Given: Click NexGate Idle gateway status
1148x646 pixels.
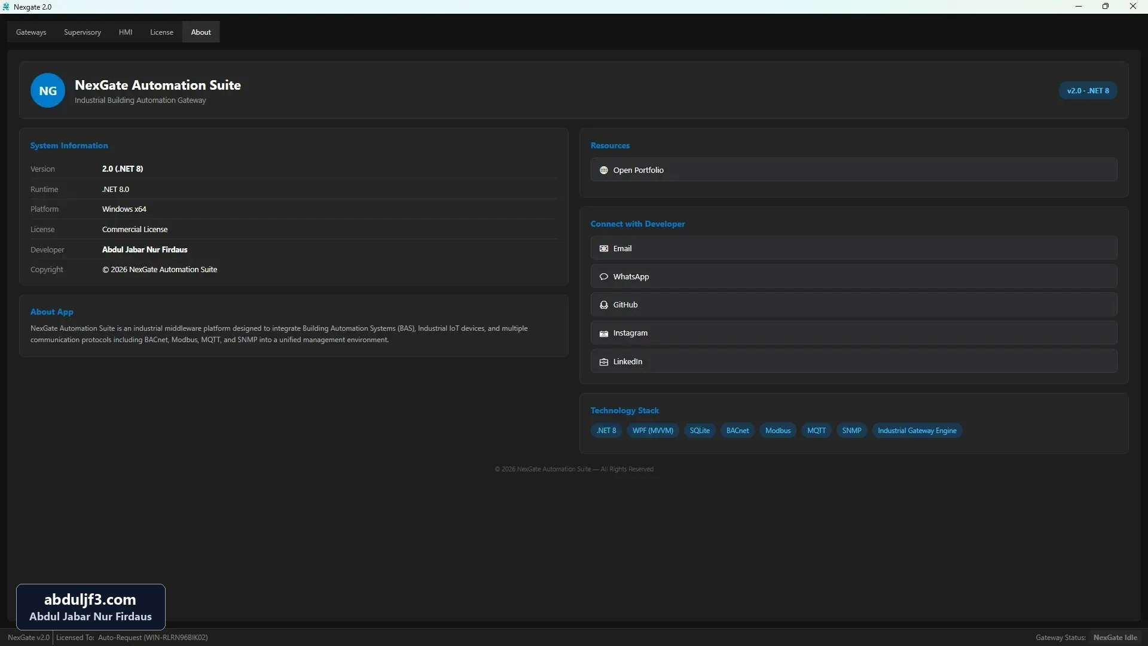Looking at the screenshot, I should click(x=1115, y=638).
